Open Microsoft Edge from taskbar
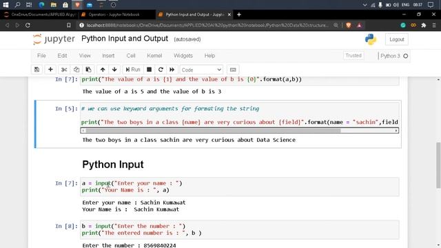This screenshot has height=248, width=441. [x=41, y=5]
